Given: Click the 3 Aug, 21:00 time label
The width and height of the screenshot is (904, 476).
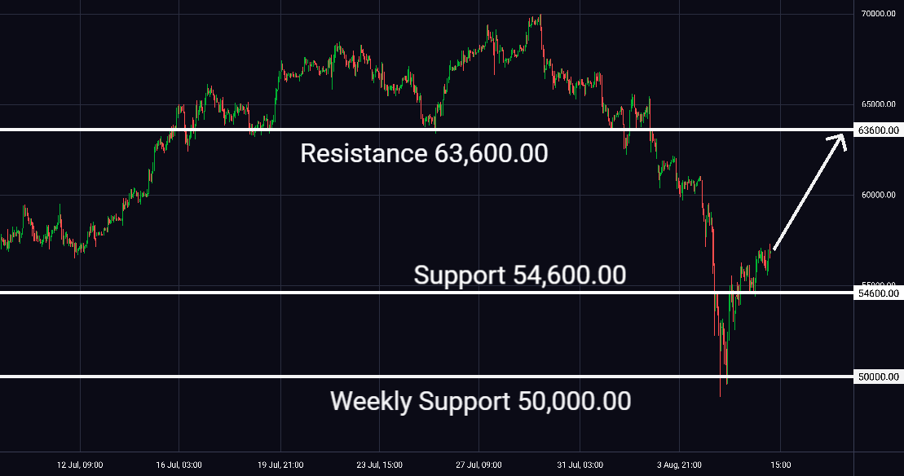Looking at the screenshot, I should coord(679,465).
